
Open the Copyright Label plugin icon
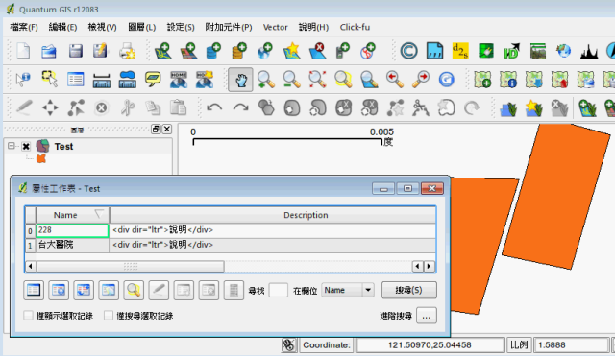click(408, 51)
